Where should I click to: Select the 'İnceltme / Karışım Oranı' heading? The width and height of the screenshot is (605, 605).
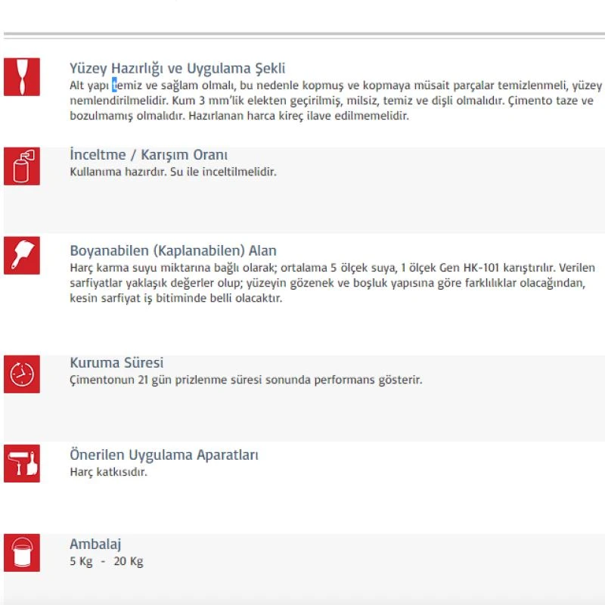click(x=148, y=155)
